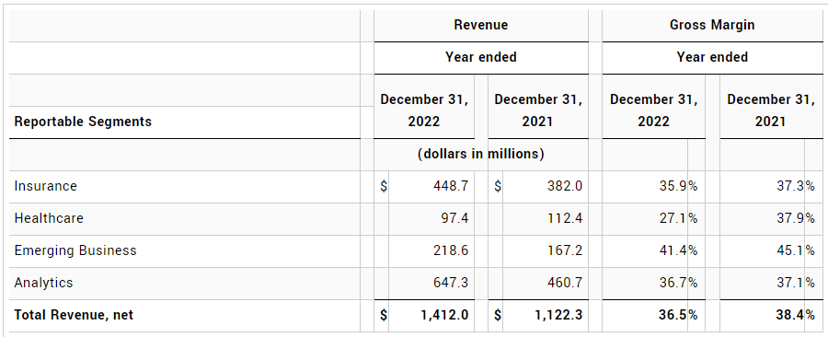Click the Gross Margin column header
Image resolution: width=828 pixels, height=337 pixels.
pos(712,25)
